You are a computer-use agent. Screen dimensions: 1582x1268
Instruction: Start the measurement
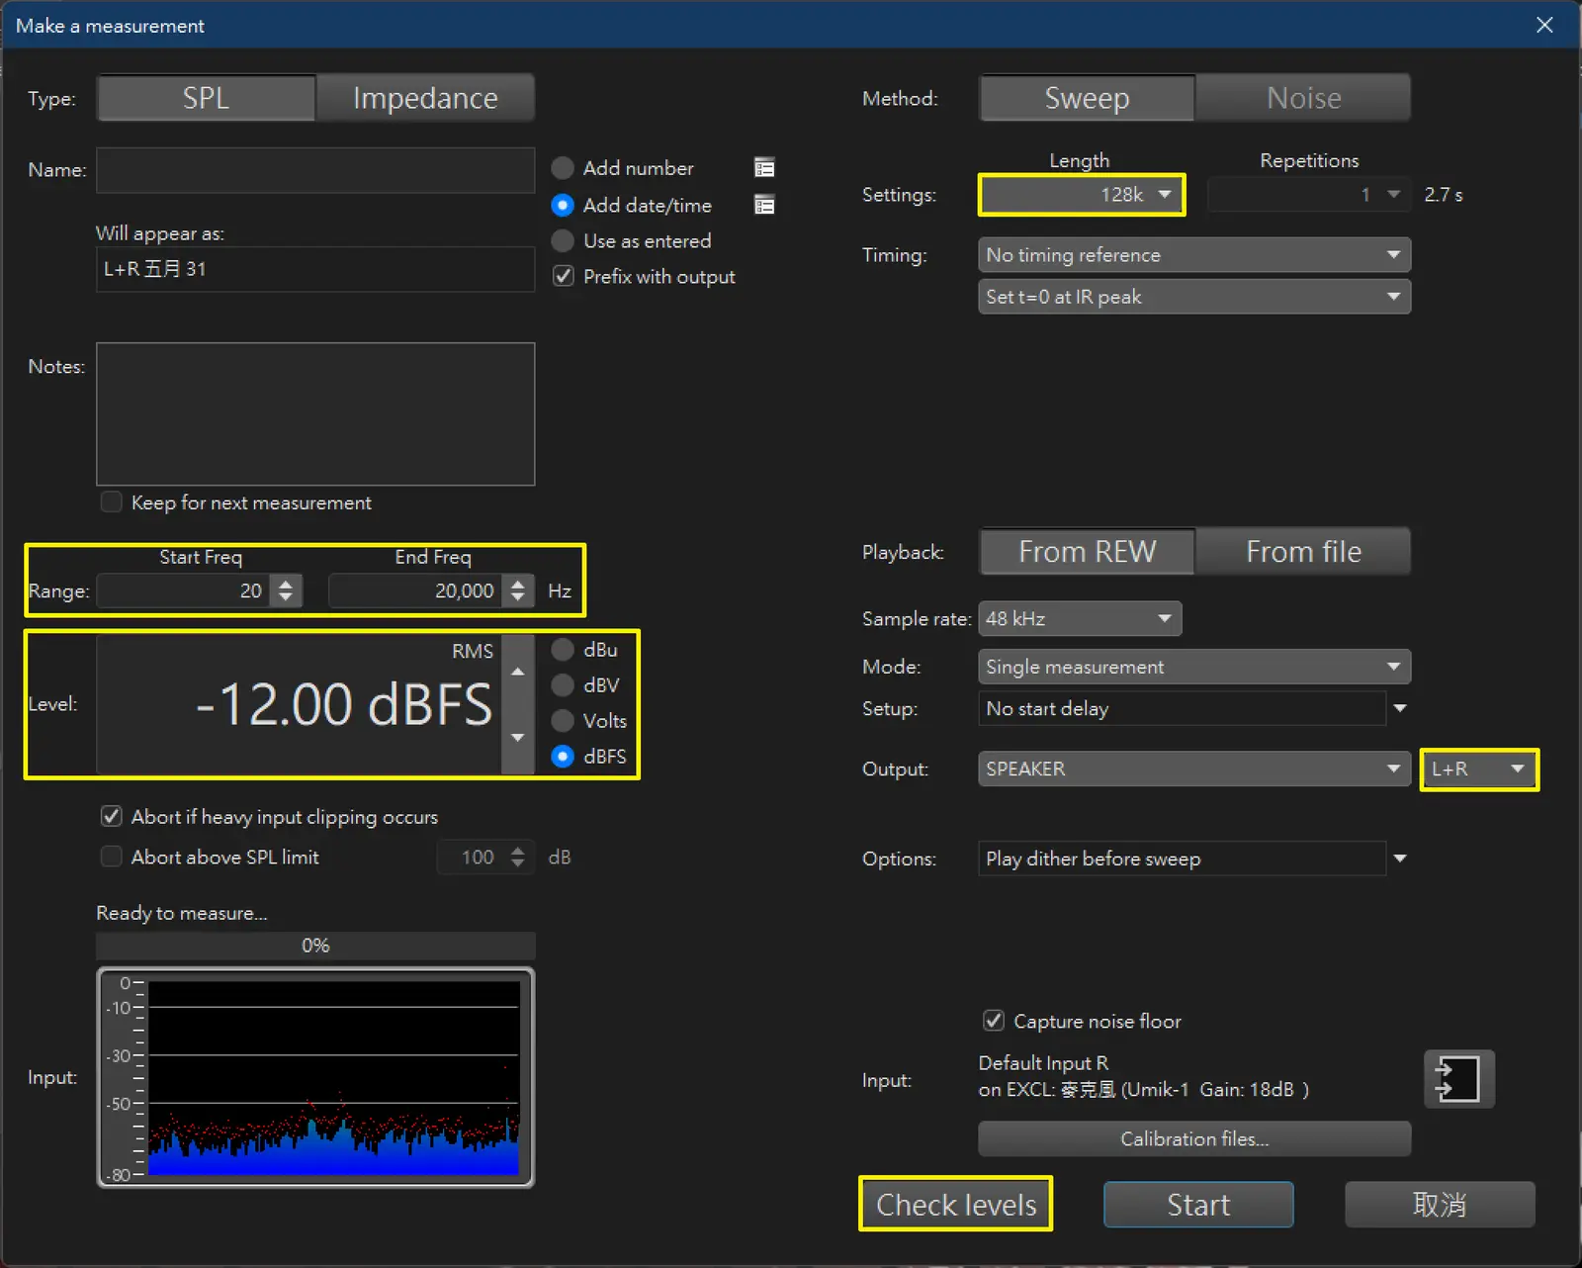1198,1205
